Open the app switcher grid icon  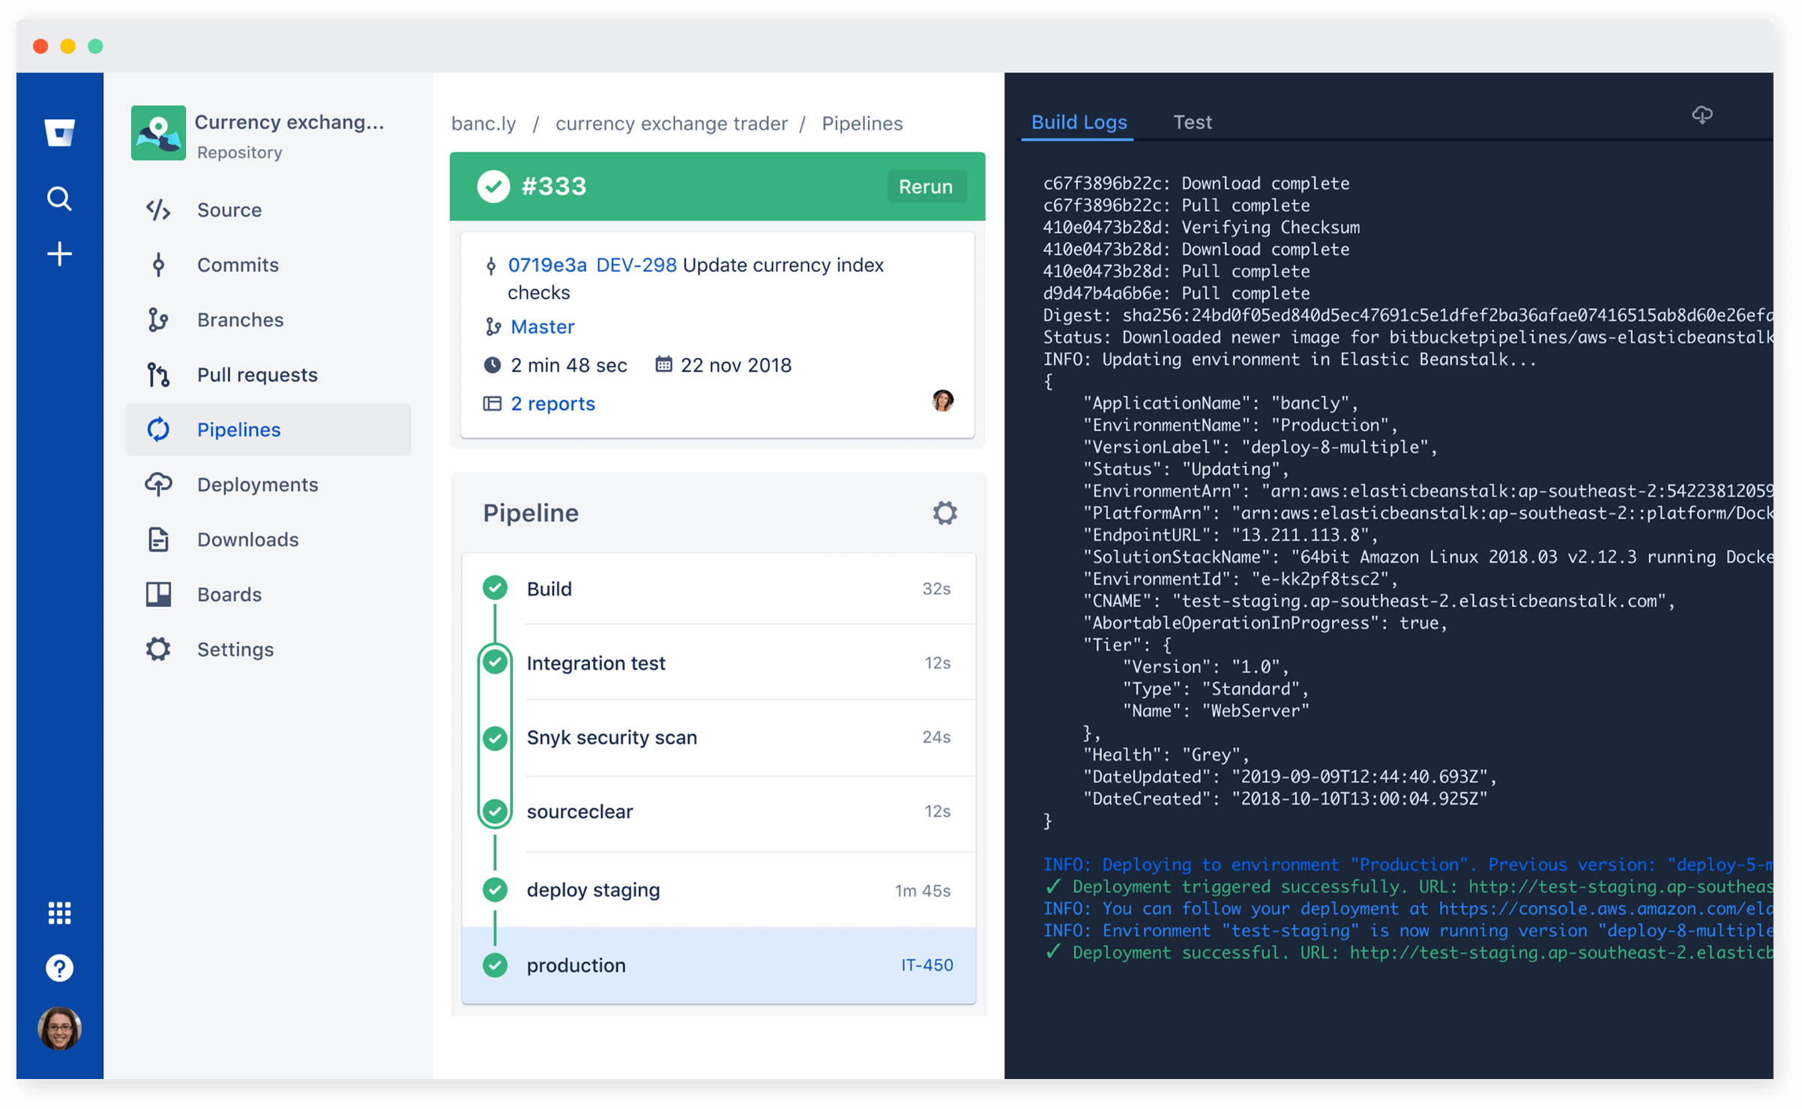coord(59,913)
